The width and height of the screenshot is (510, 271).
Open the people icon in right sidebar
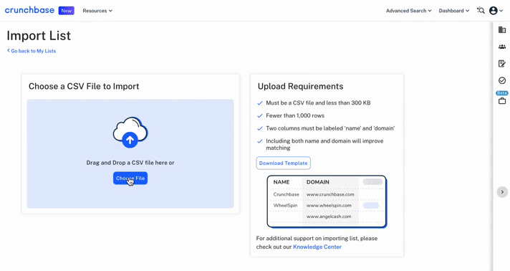point(502,47)
